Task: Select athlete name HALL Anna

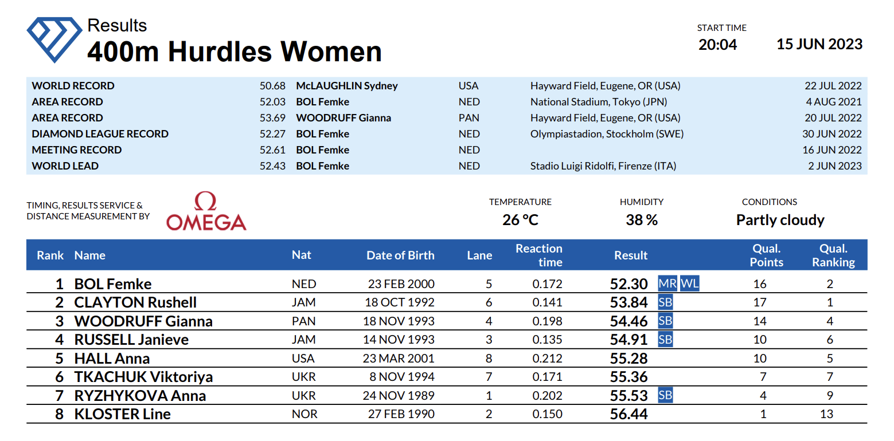Action: [x=112, y=359]
